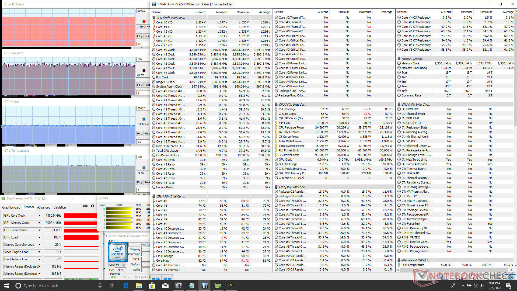This screenshot has height=291, width=517.
Task: Open GPU Temperature sensor dropdown in GPU-Z
Action: [x=39, y=230]
